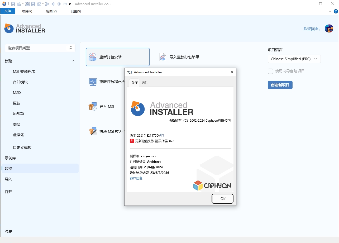Click the Back arrow toolbar icon
The image size is (339, 243).
point(53,4)
